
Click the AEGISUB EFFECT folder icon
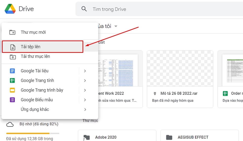[169, 137]
